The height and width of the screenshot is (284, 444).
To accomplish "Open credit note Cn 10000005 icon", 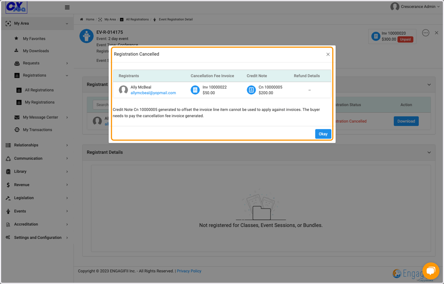I will point(251,90).
